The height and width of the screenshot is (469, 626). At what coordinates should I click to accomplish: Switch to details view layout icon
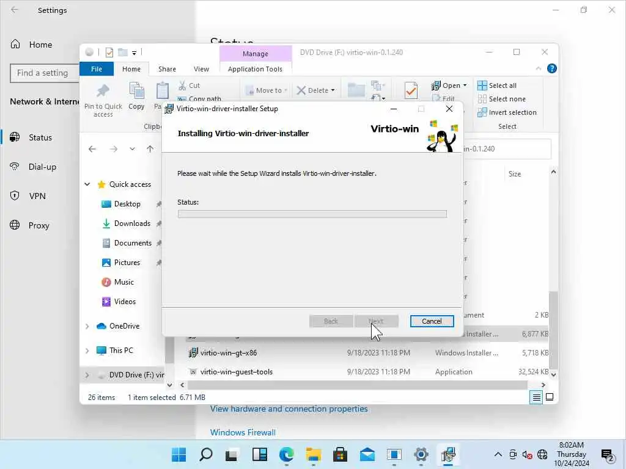[x=536, y=397]
